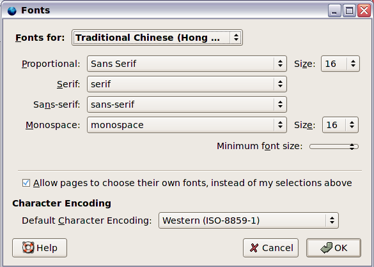Click the green arrow OK icon

click(326, 247)
